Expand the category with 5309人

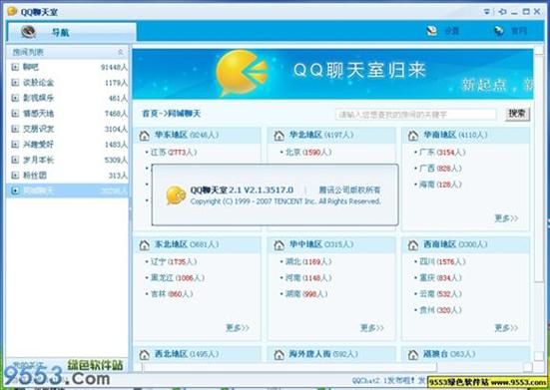(15, 160)
